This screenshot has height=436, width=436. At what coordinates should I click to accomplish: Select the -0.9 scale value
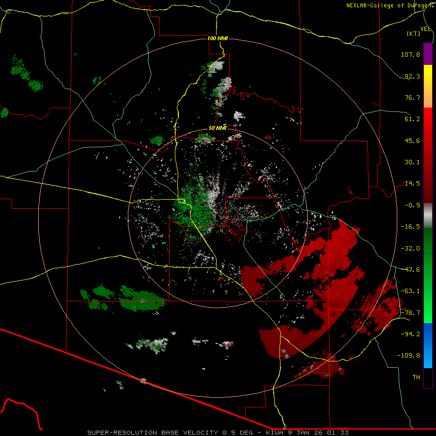pyautogui.click(x=412, y=205)
